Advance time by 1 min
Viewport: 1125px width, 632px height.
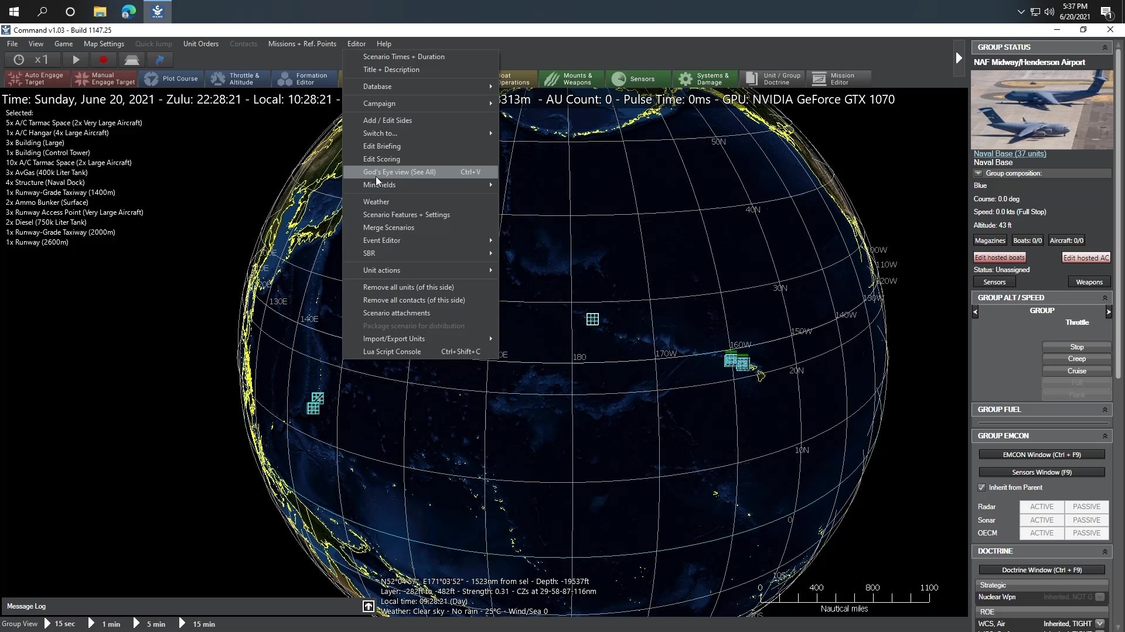(x=105, y=624)
